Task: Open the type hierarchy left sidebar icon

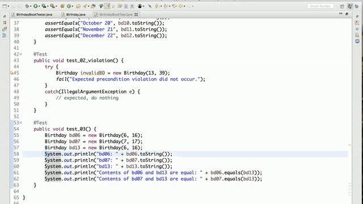Action: pos(5,29)
